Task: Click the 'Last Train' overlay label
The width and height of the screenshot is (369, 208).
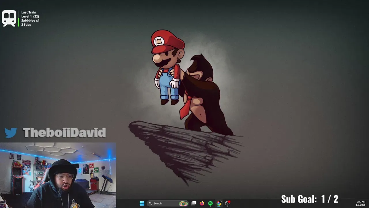Action: (29, 12)
